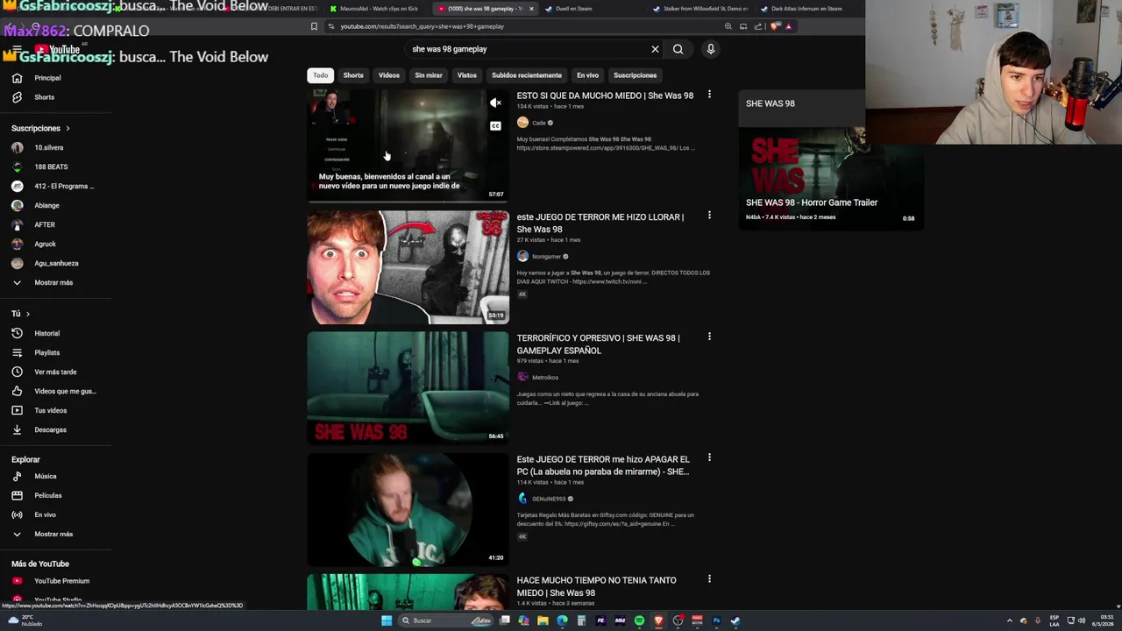Open Spotify from the taskbar
Screen dimensions: 1122x631
coord(639,620)
